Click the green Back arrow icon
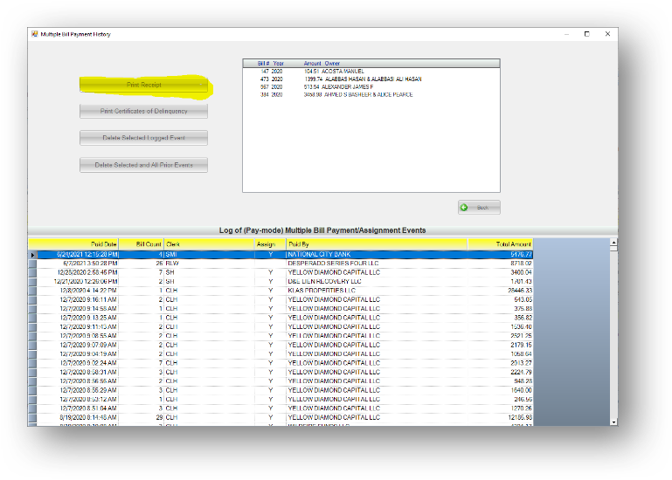The width and height of the screenshot is (672, 480). coord(464,207)
